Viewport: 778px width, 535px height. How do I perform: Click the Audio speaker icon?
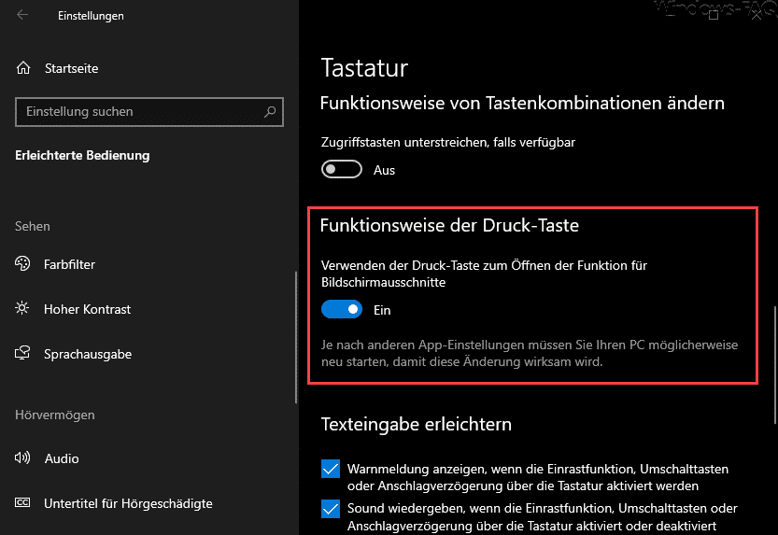pos(22,458)
